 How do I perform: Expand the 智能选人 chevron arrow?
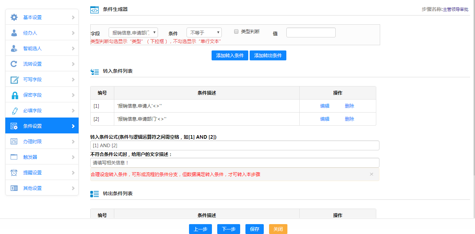tap(73, 48)
